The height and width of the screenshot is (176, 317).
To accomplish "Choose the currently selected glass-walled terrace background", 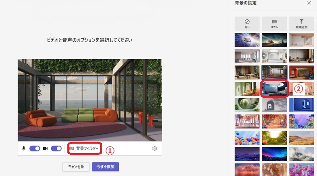I will pyautogui.click(x=274, y=72).
